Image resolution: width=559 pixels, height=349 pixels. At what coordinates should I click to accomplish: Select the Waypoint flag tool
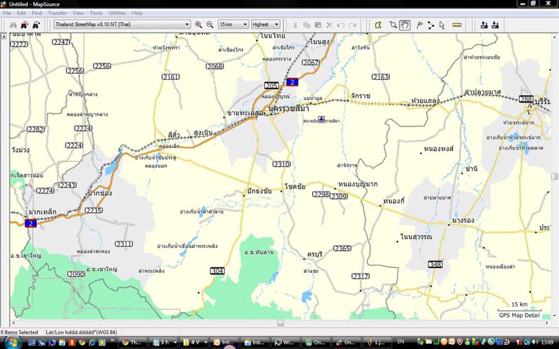pos(419,24)
